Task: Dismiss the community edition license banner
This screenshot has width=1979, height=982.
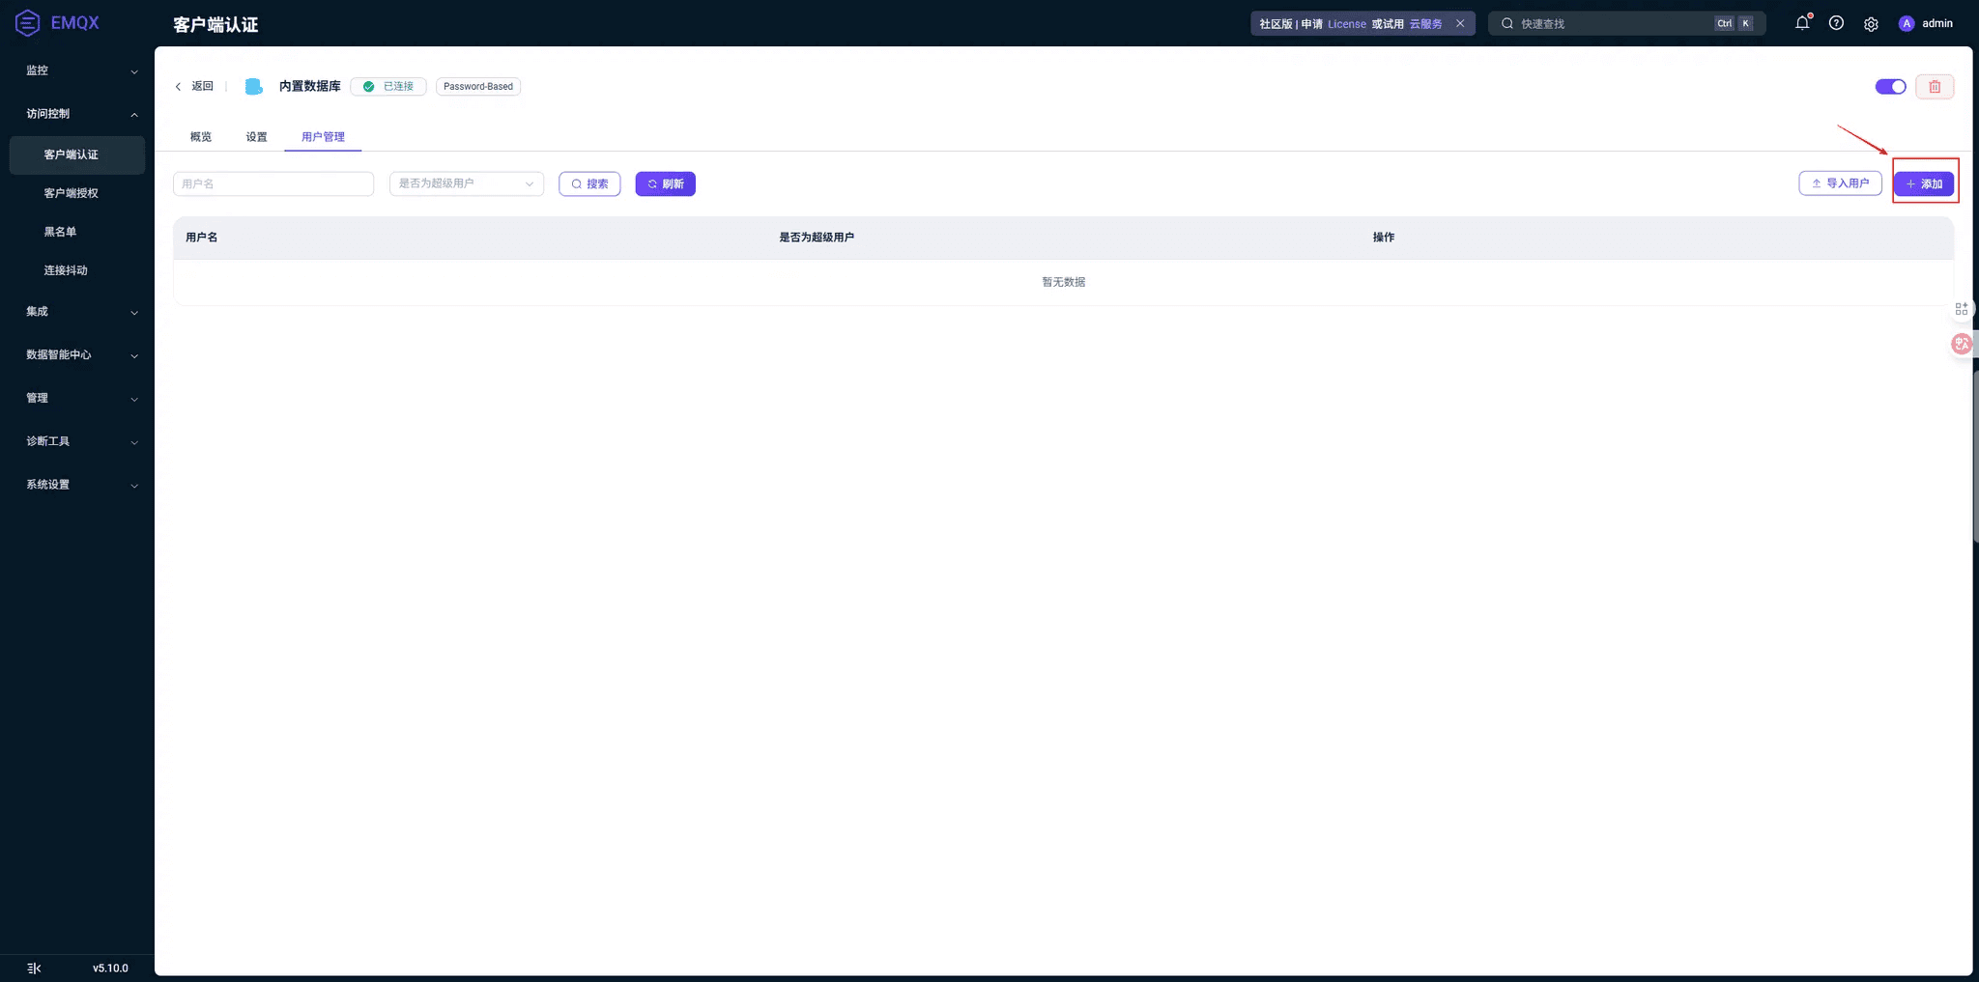Action: pos(1460,23)
